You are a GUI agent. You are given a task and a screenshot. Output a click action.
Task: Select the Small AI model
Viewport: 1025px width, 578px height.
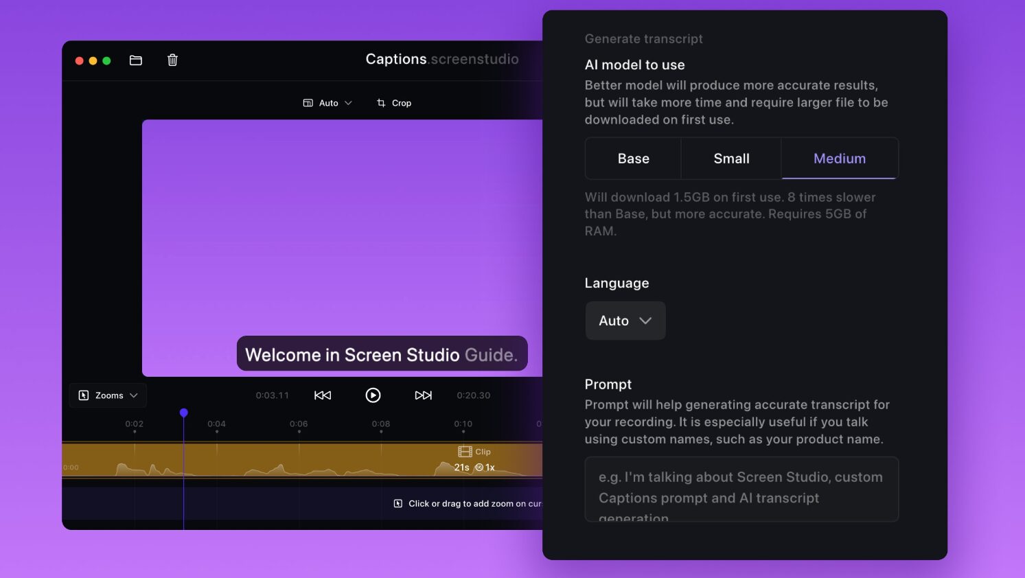731,159
